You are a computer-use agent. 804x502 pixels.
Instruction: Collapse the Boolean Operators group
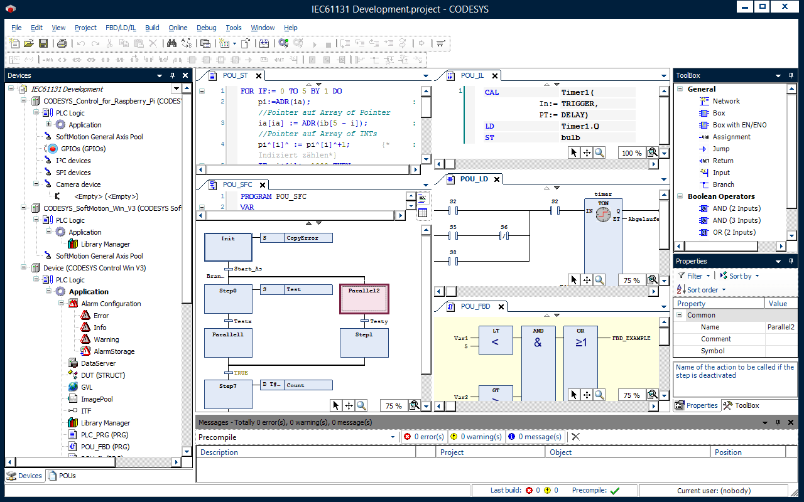680,196
